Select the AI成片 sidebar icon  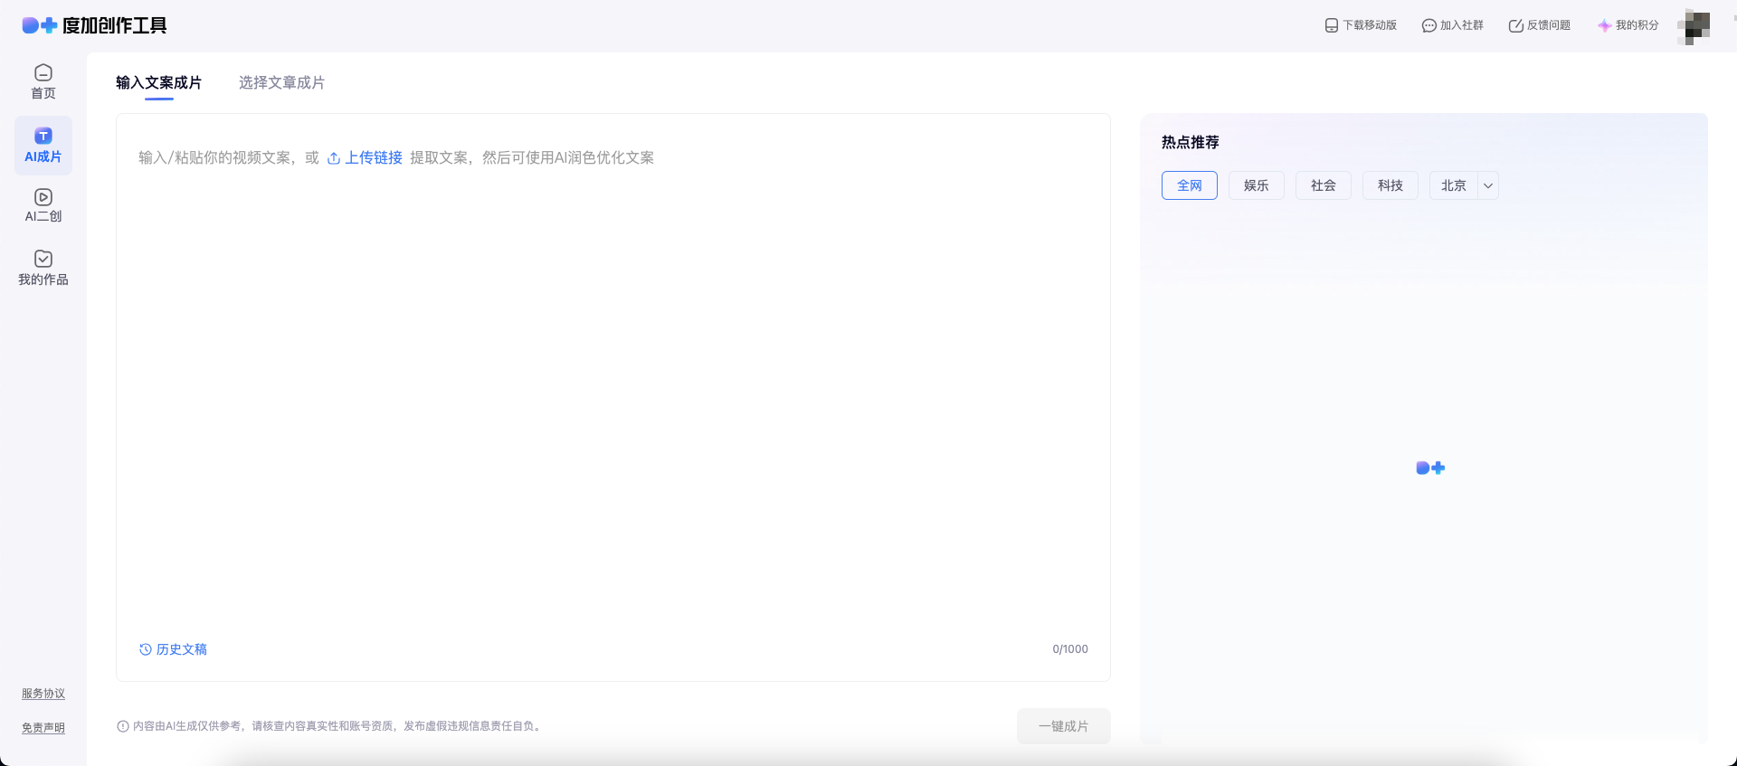point(43,137)
